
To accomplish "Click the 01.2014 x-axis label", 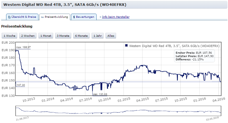I will tap(48, 100).
